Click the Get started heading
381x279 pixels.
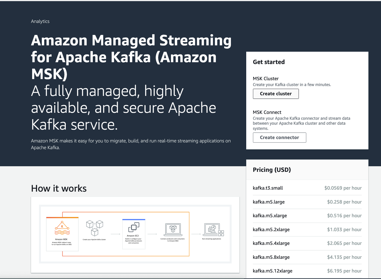click(x=269, y=62)
